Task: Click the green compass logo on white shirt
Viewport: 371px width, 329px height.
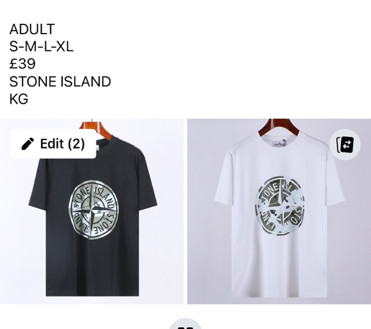Action: point(279,206)
